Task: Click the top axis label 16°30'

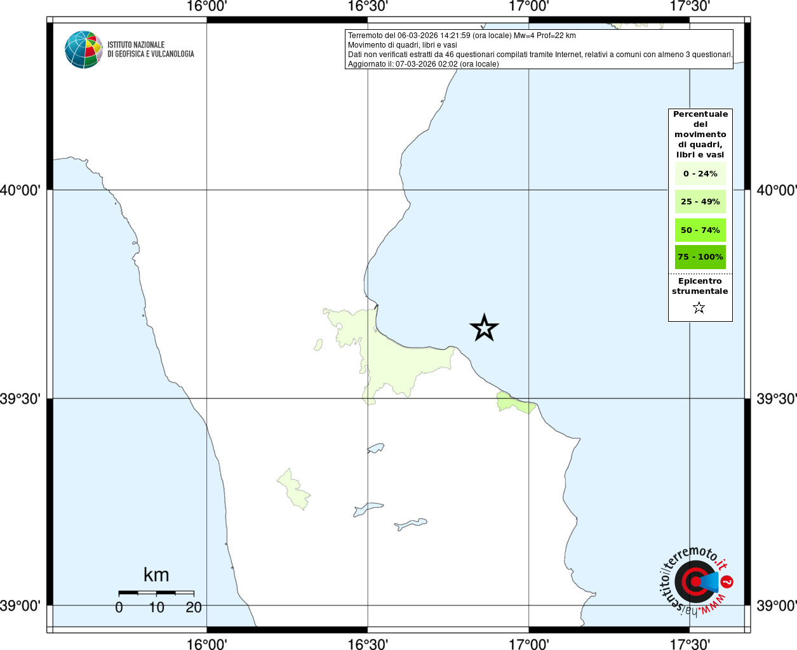Action: pyautogui.click(x=368, y=6)
